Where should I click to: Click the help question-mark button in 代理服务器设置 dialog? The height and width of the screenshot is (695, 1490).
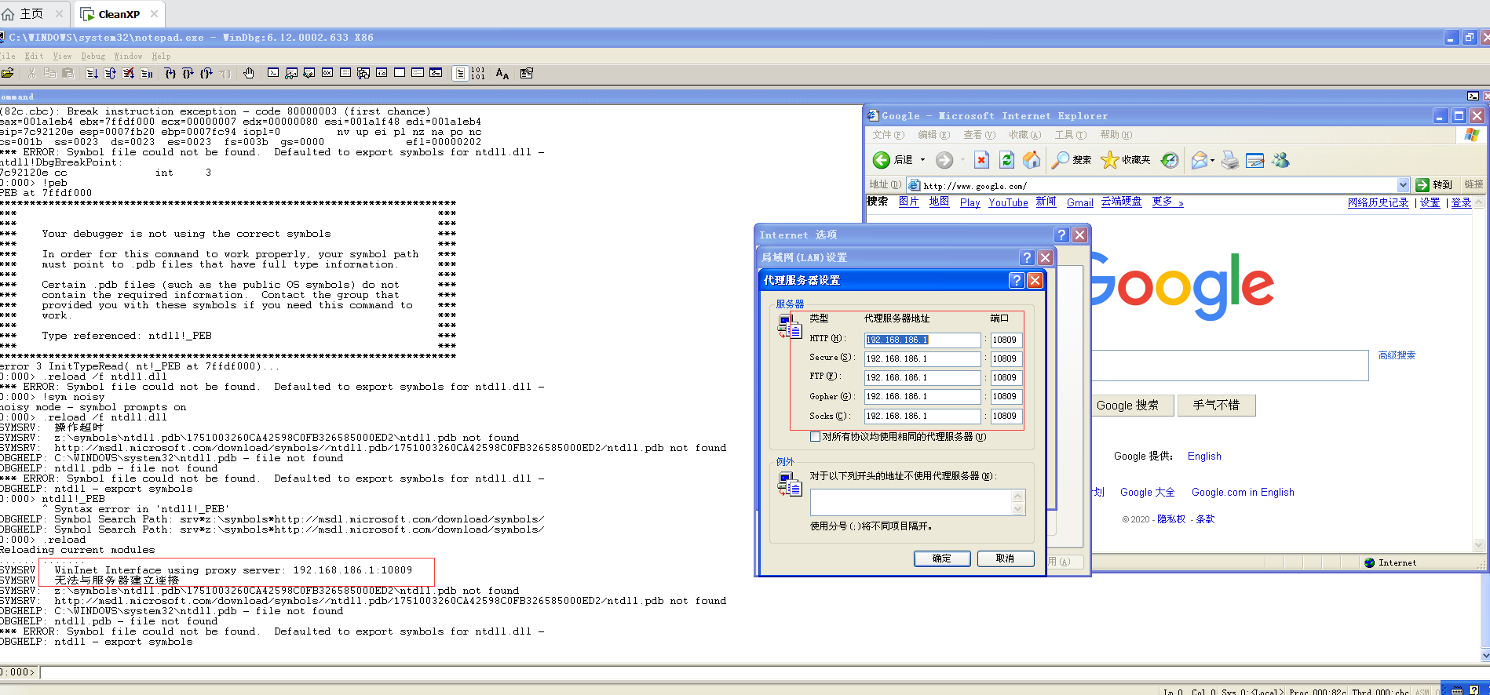pos(1017,280)
